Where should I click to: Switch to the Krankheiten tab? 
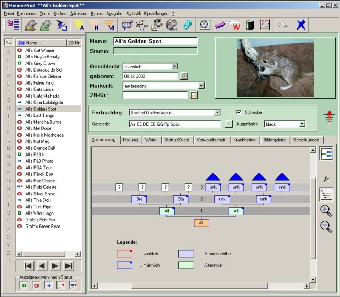[244, 140]
